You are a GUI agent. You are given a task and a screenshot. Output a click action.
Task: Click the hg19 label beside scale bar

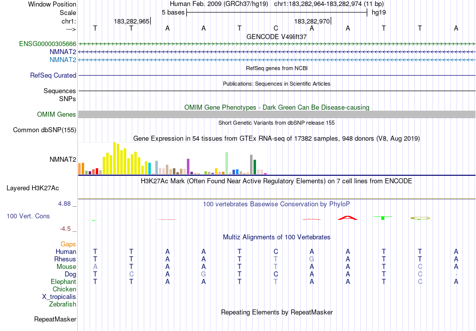(x=379, y=13)
